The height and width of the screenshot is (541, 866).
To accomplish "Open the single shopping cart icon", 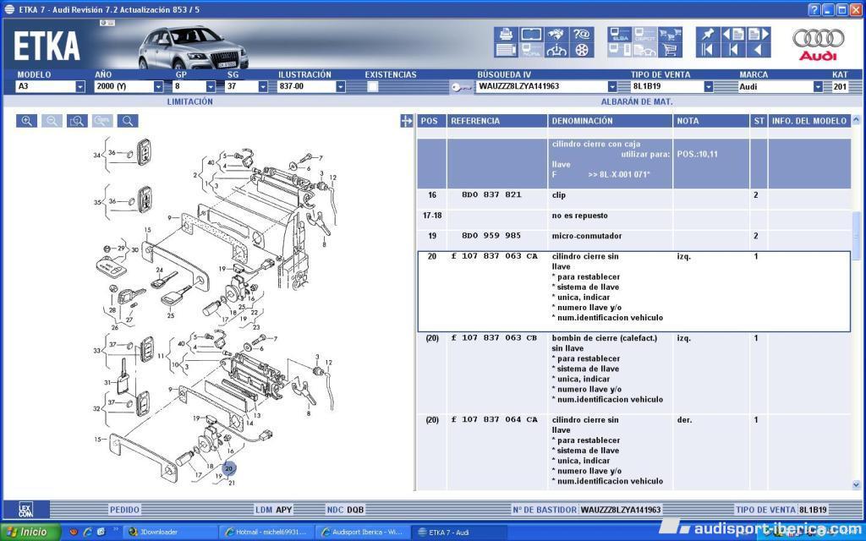I will (670, 50).
